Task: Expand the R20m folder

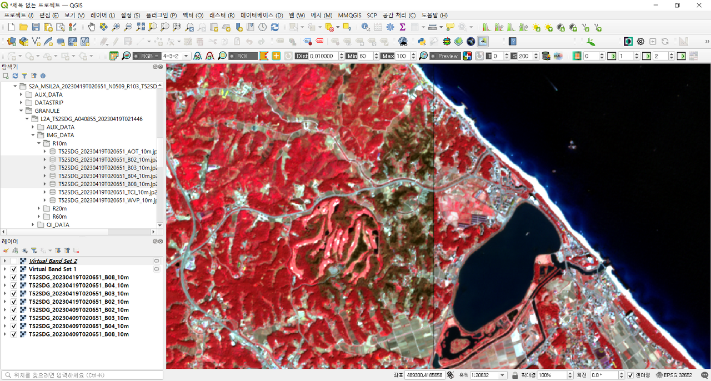Action: tap(39, 208)
